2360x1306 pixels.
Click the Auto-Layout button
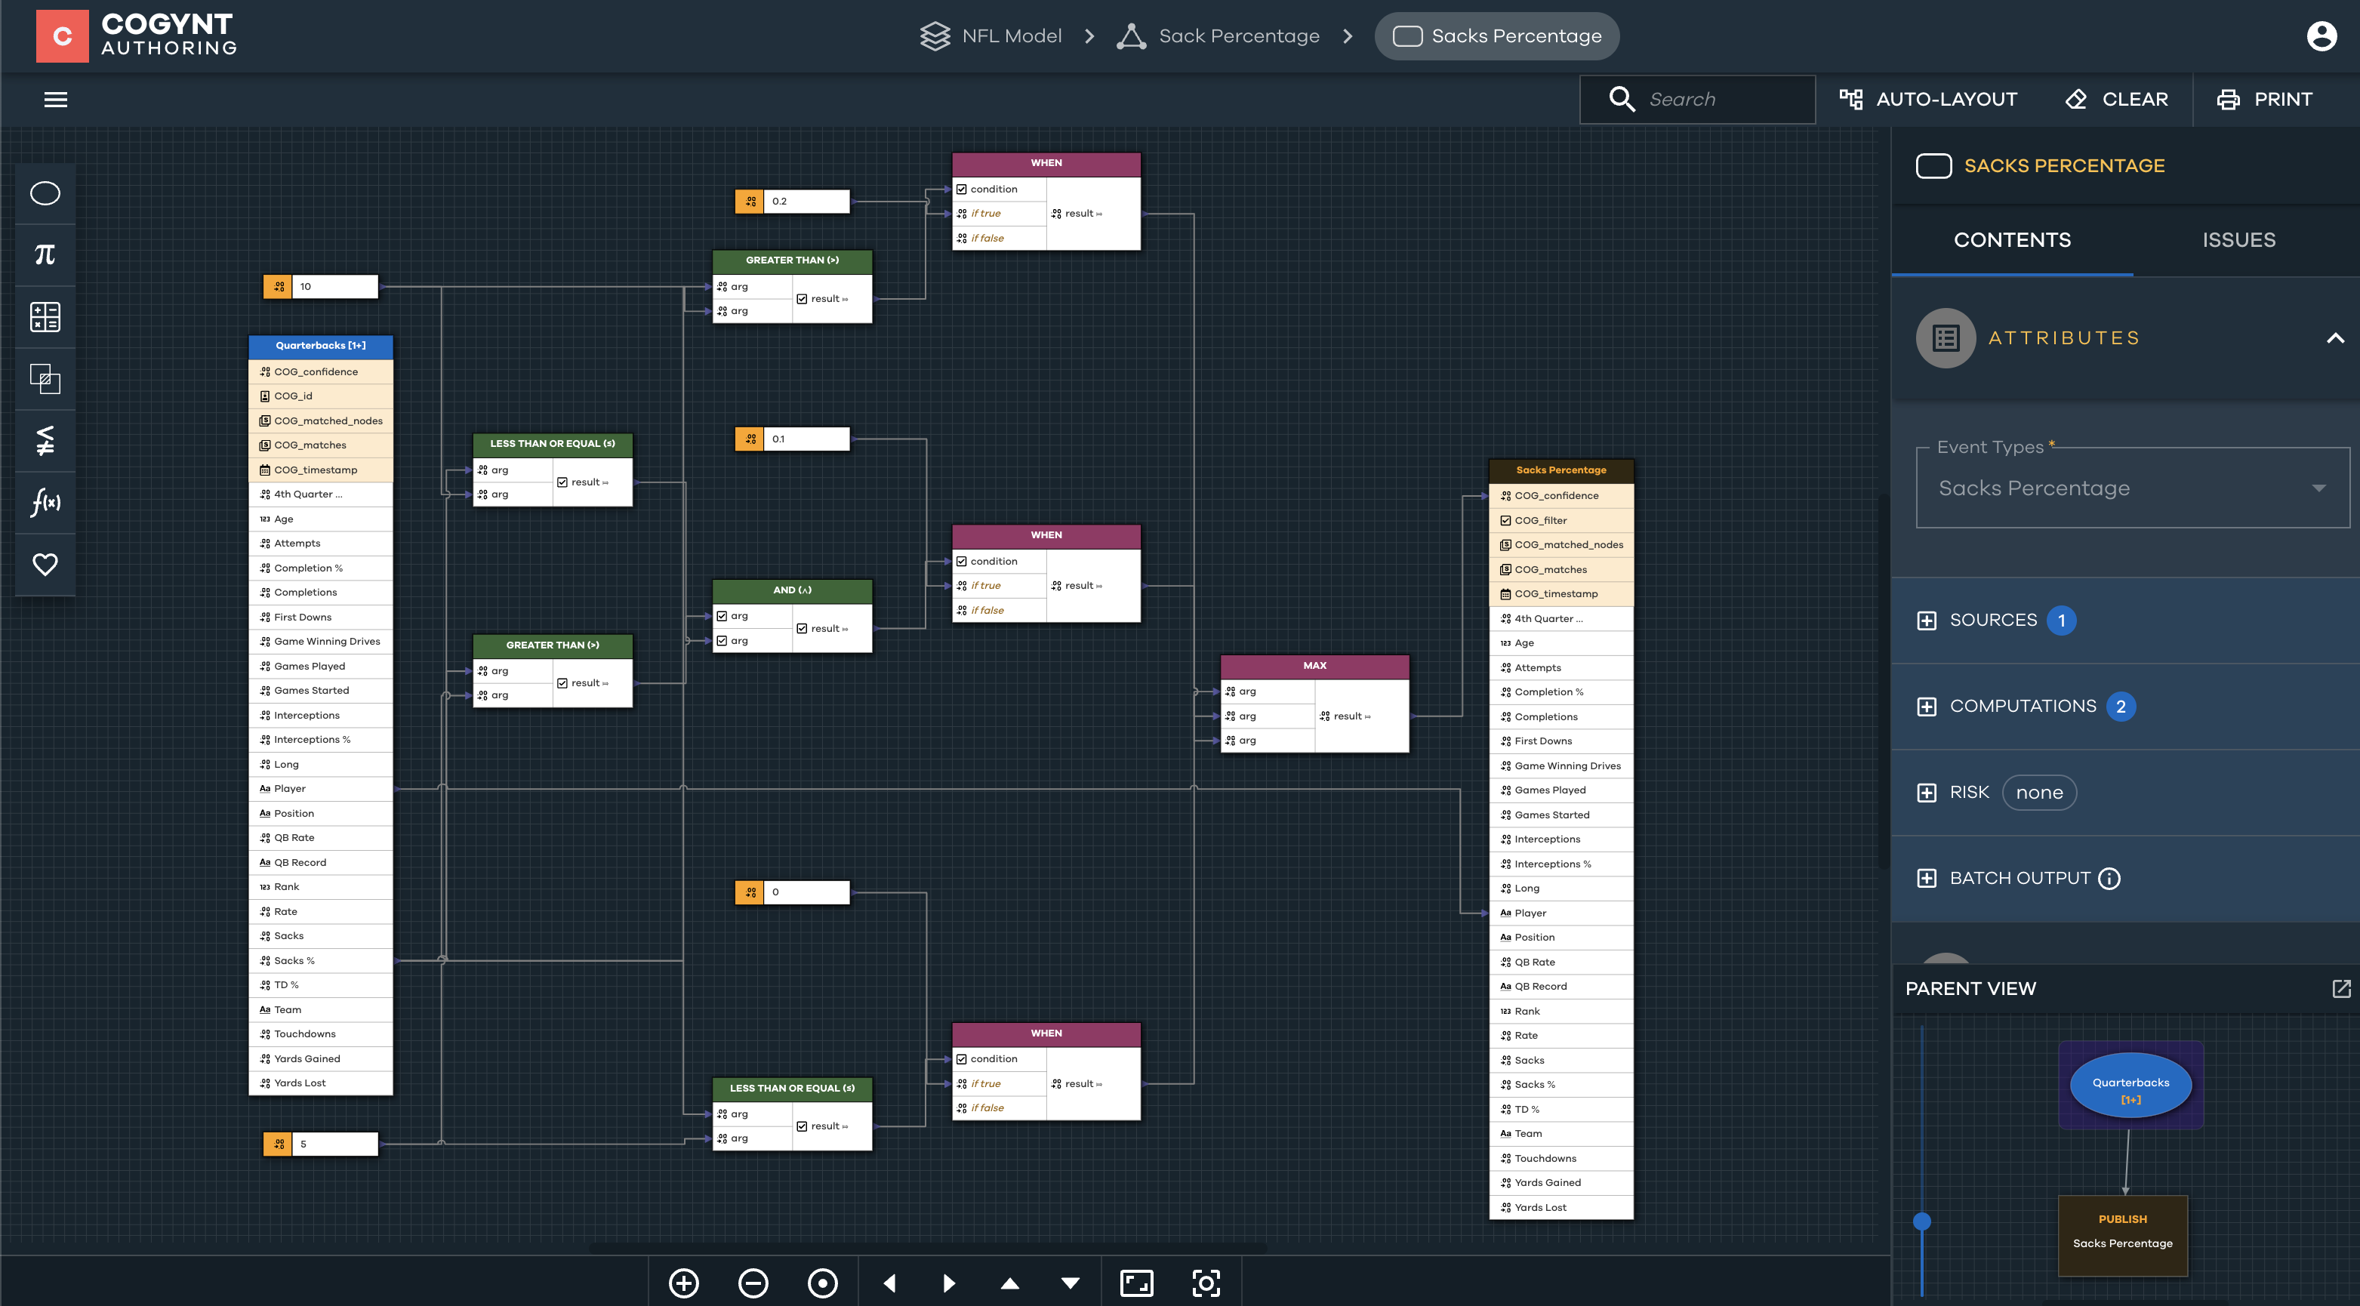pyautogui.click(x=1927, y=100)
